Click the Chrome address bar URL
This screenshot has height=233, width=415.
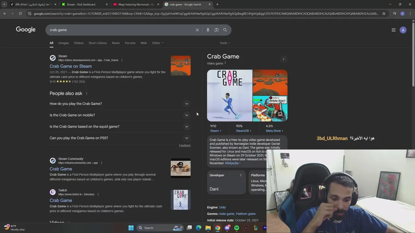[206, 14]
